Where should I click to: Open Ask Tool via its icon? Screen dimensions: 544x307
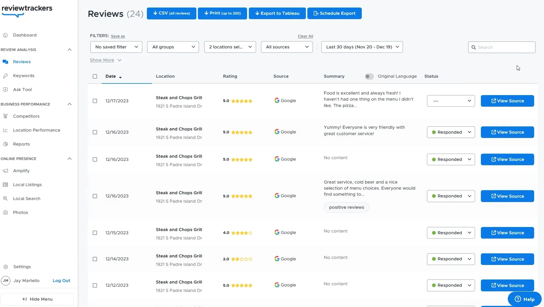coord(5,90)
